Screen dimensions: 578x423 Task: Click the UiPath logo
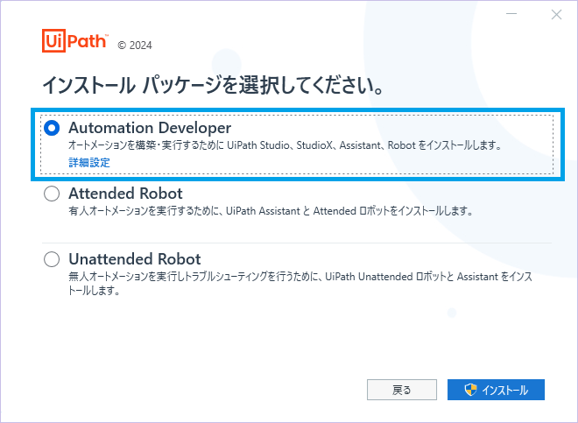(x=74, y=40)
